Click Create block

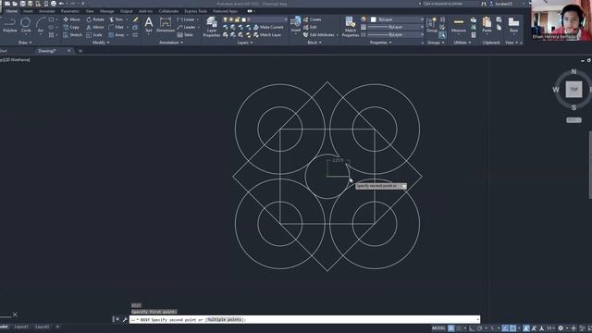(313, 19)
